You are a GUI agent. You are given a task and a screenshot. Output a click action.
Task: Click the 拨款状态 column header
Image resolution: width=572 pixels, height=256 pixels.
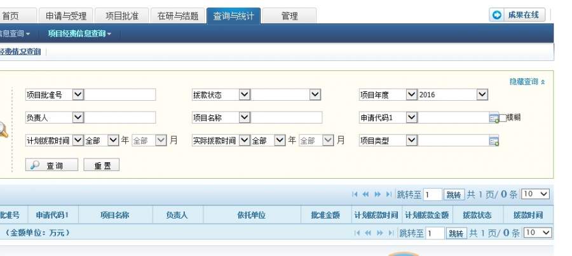pyautogui.click(x=477, y=215)
